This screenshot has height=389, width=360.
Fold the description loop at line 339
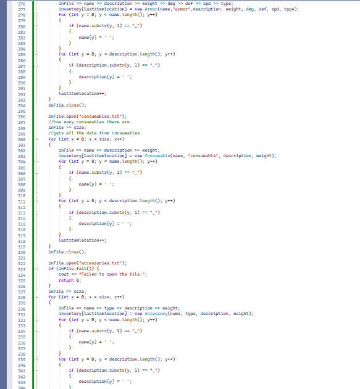click(x=36, y=359)
